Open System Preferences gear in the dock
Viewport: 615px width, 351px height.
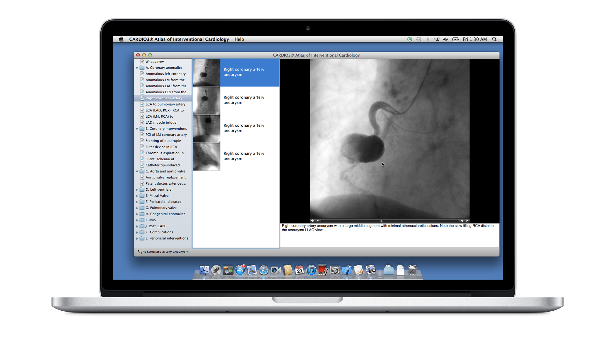click(335, 270)
